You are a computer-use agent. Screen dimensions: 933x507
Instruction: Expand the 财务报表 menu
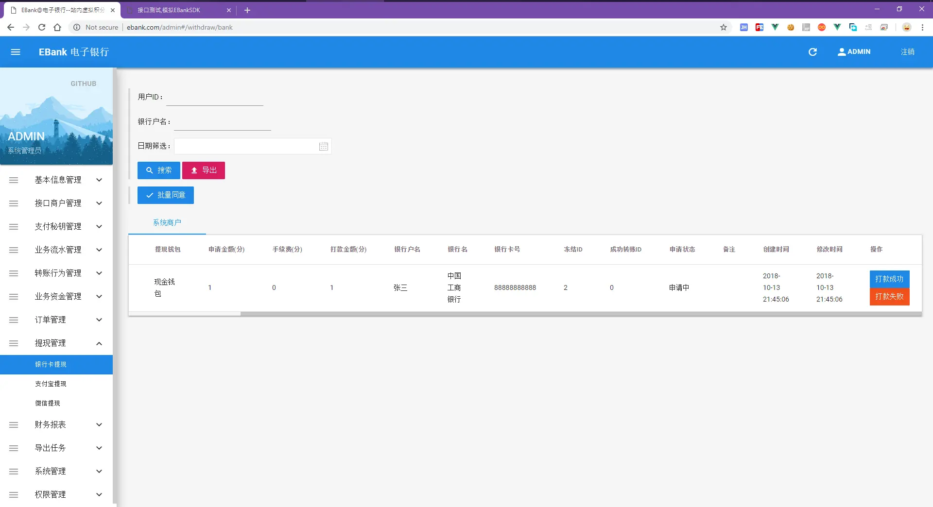coord(56,425)
